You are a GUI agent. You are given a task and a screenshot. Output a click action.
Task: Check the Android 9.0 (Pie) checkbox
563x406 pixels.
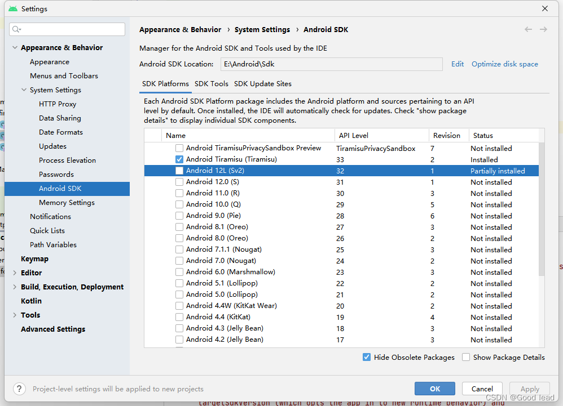click(179, 216)
